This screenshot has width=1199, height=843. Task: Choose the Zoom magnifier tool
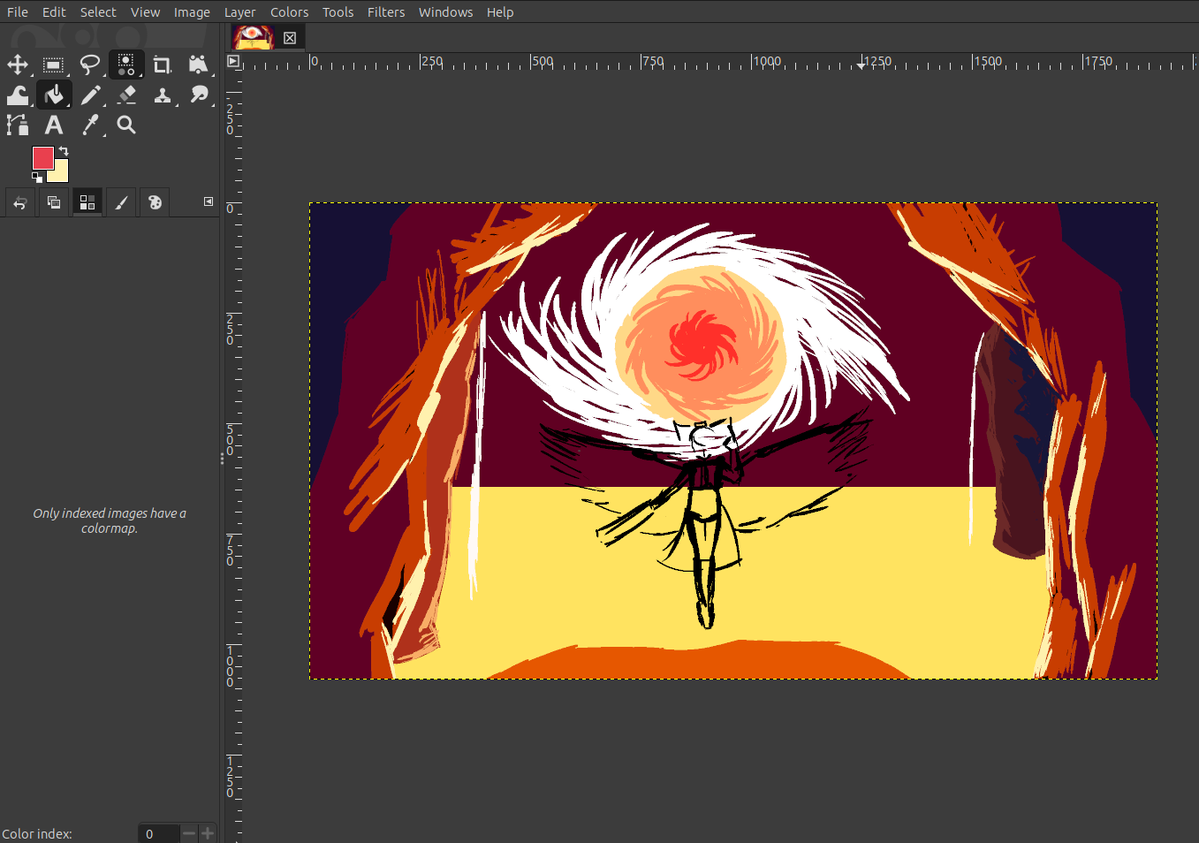click(126, 125)
